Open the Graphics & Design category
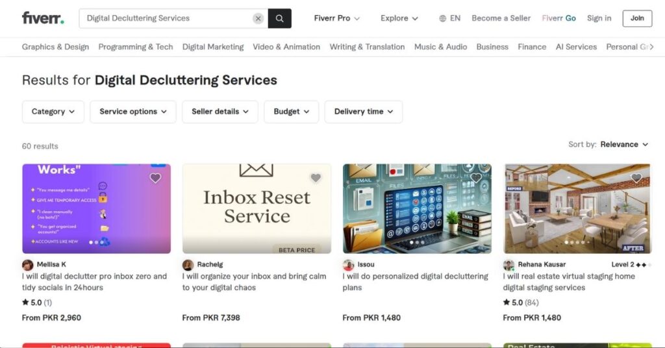This screenshot has width=665, height=348. [56, 47]
